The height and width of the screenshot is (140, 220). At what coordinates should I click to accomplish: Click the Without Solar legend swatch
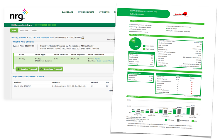tap(178, 121)
